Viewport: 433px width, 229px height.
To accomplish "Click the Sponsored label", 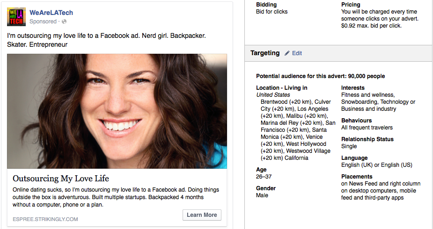I will pos(43,21).
